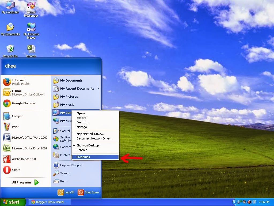Image resolution: width=274 pixels, height=206 pixels.
Task: Open the Run... dialog
Action: click(76, 181)
